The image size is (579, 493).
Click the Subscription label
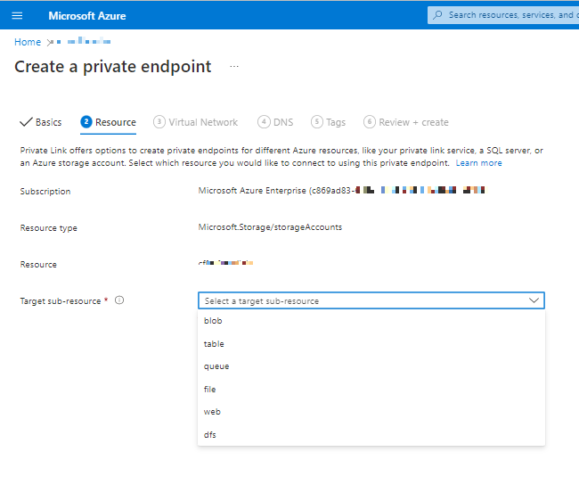click(x=45, y=192)
